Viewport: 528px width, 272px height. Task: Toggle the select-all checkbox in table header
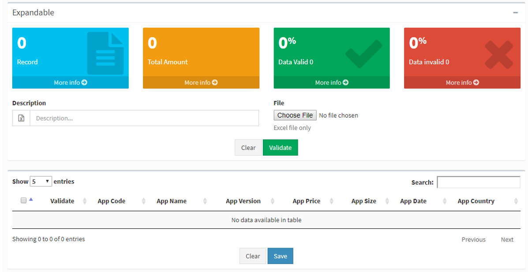(23, 201)
